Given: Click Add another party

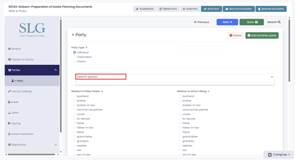Looking at the screenshot, I should (262, 35).
